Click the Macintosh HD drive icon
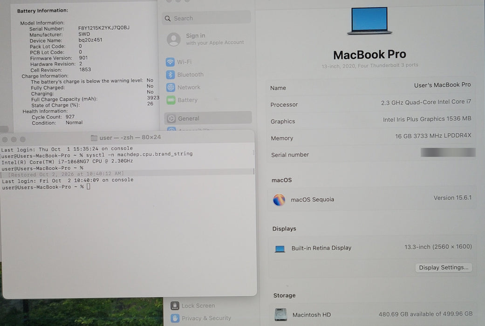This screenshot has height=326, width=485. pos(281,314)
